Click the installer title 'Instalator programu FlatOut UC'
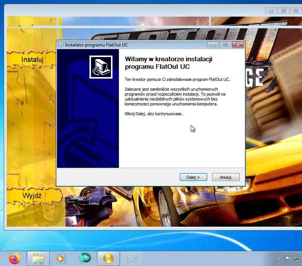Screen dimensions: 302x266 pyautogui.click(x=96, y=45)
